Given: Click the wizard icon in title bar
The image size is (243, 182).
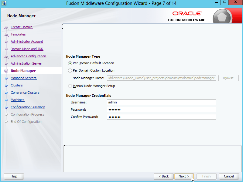Looking at the screenshot, I should [x=4, y=3].
